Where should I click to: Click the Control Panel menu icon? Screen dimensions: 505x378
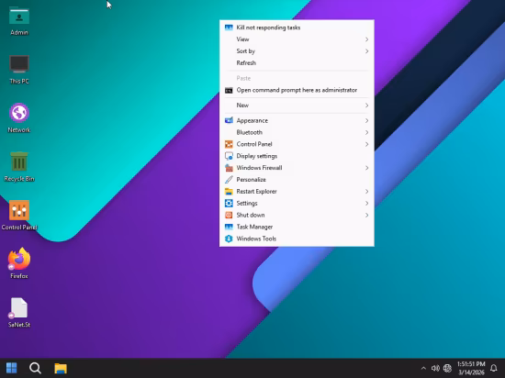[229, 144]
